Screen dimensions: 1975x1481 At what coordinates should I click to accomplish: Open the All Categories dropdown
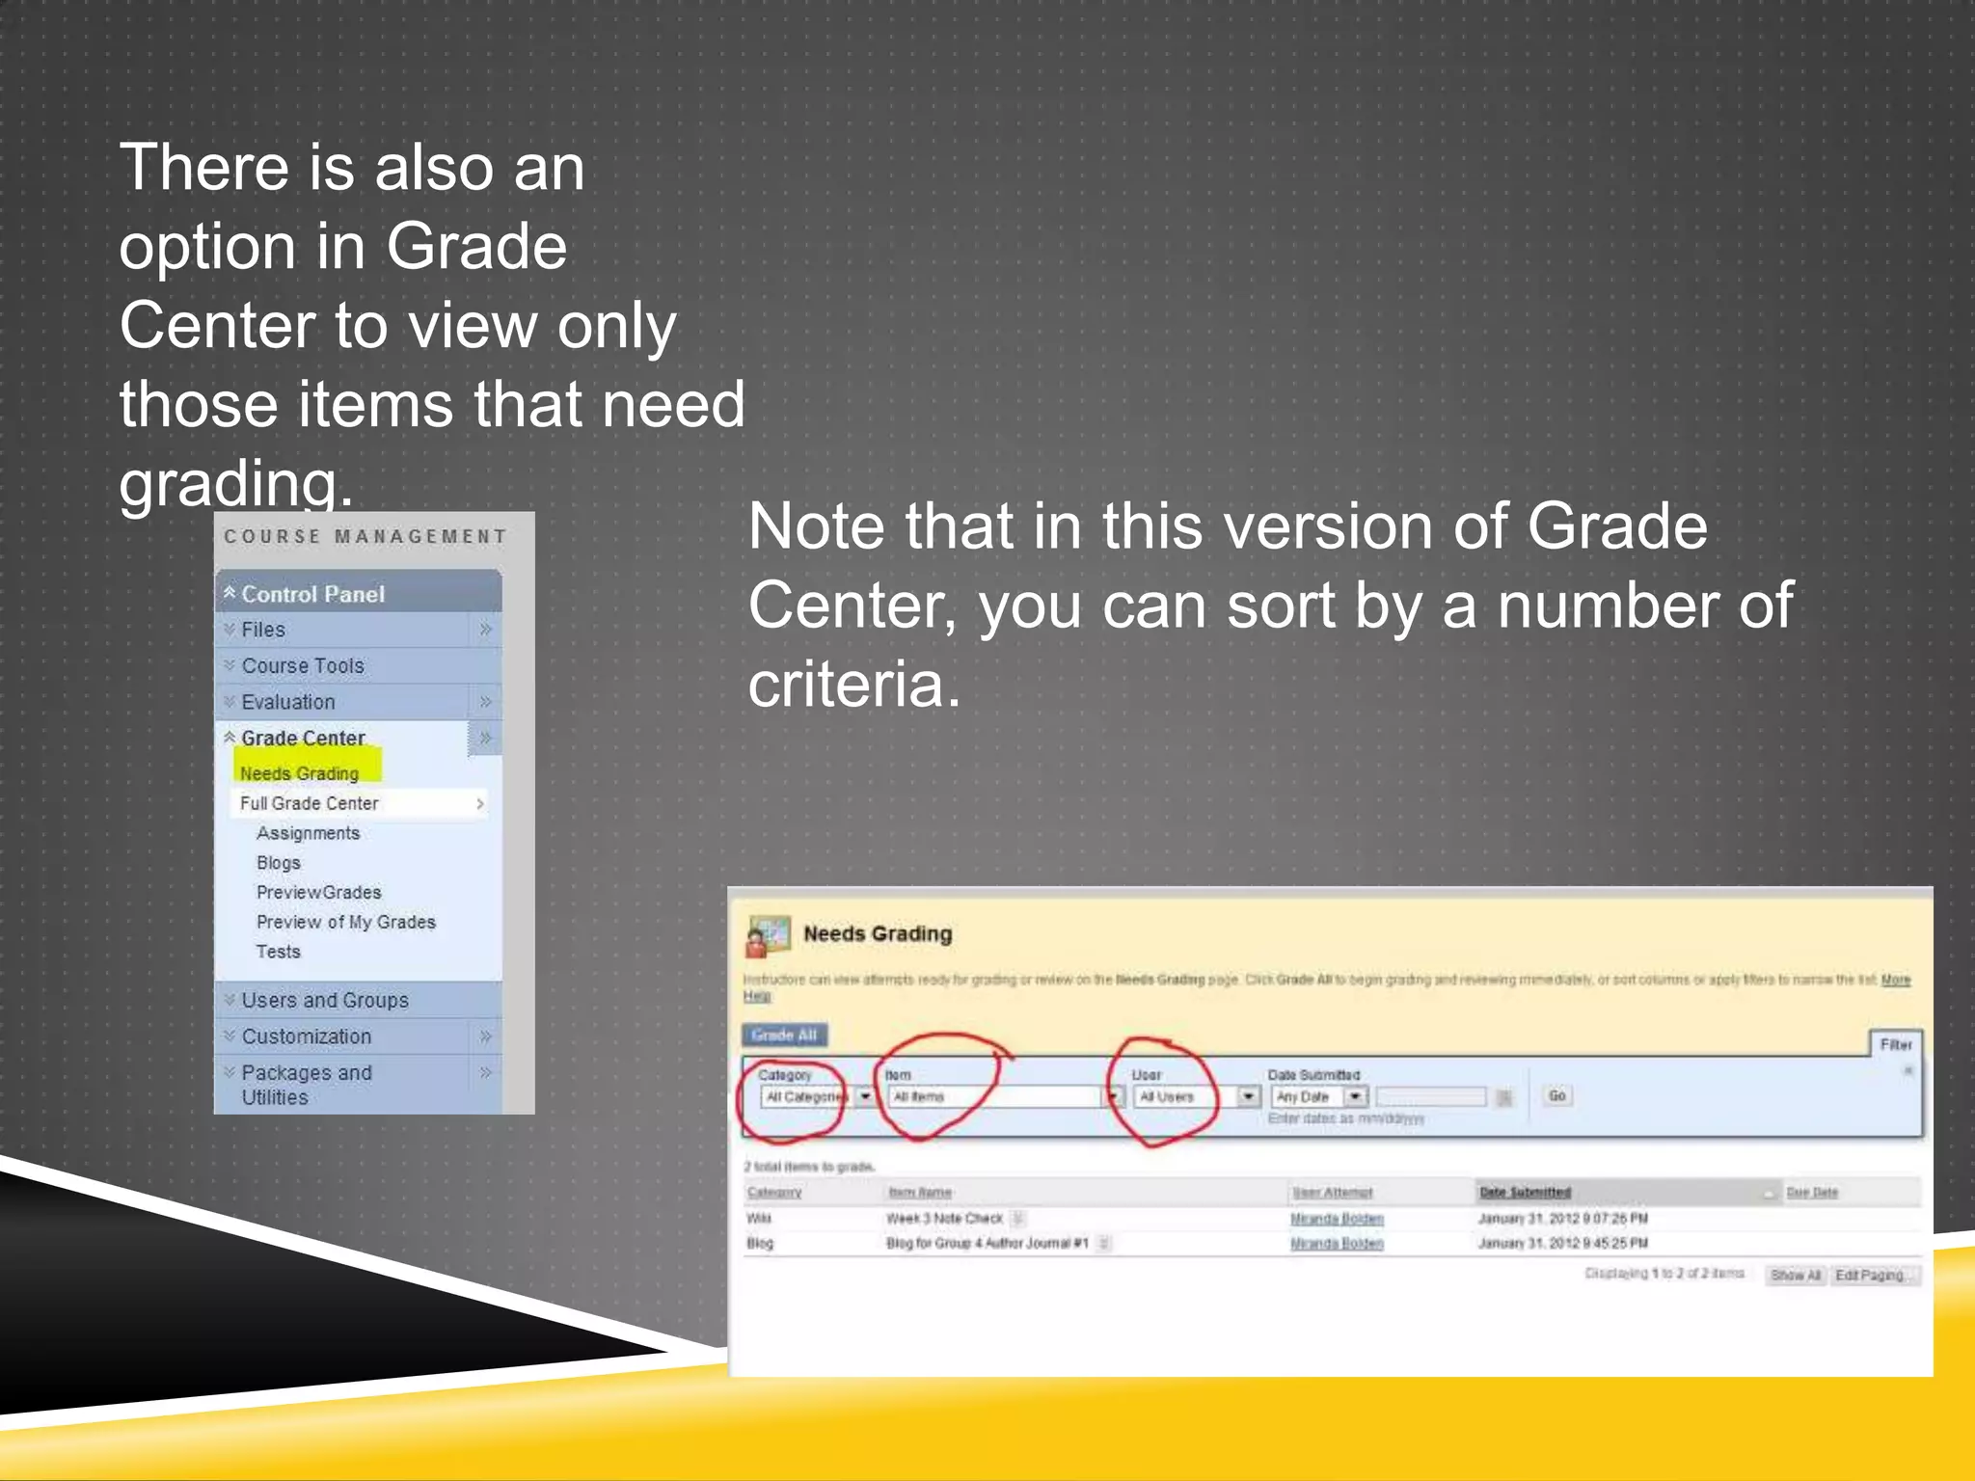(x=818, y=1097)
